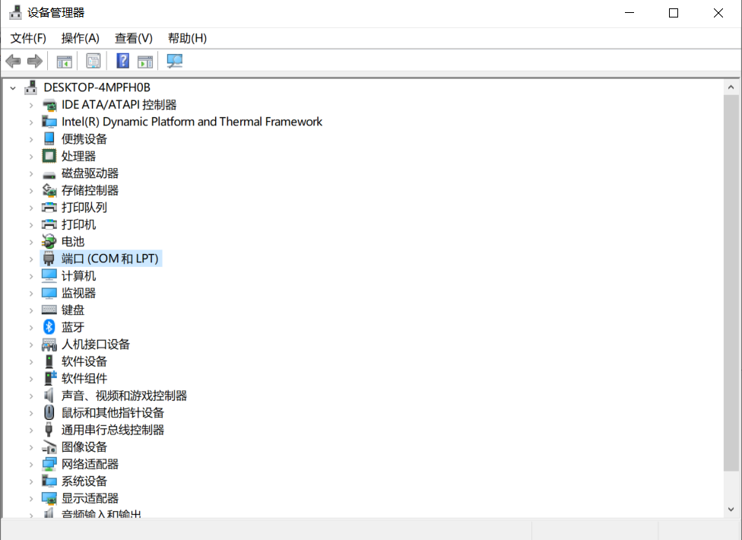Click the 人机接口设备 icon

coord(49,345)
